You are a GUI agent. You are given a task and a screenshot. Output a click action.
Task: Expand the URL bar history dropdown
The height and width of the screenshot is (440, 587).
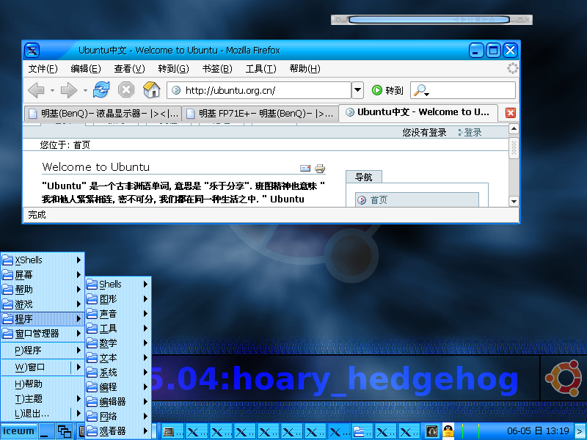pos(357,90)
